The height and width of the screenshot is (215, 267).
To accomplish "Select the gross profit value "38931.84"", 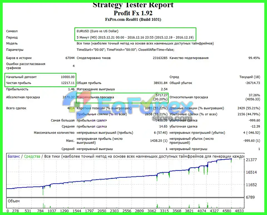I will [160, 83].
